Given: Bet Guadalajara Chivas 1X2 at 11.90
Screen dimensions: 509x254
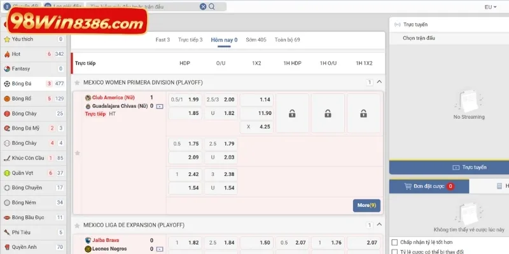Looking at the screenshot, I should coord(256,114).
